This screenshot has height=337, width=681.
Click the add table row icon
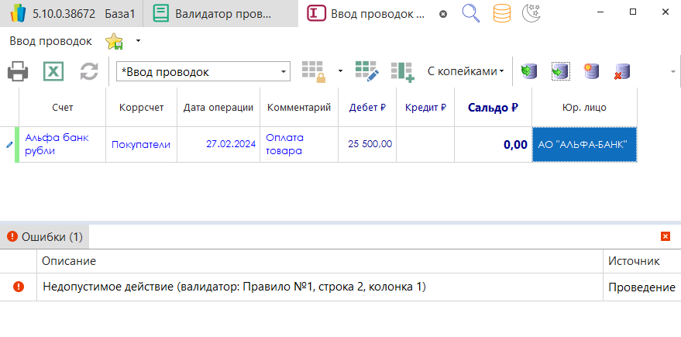[403, 72]
